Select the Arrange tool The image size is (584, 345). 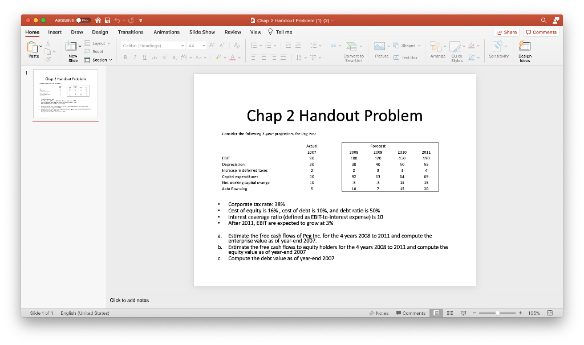(x=437, y=51)
